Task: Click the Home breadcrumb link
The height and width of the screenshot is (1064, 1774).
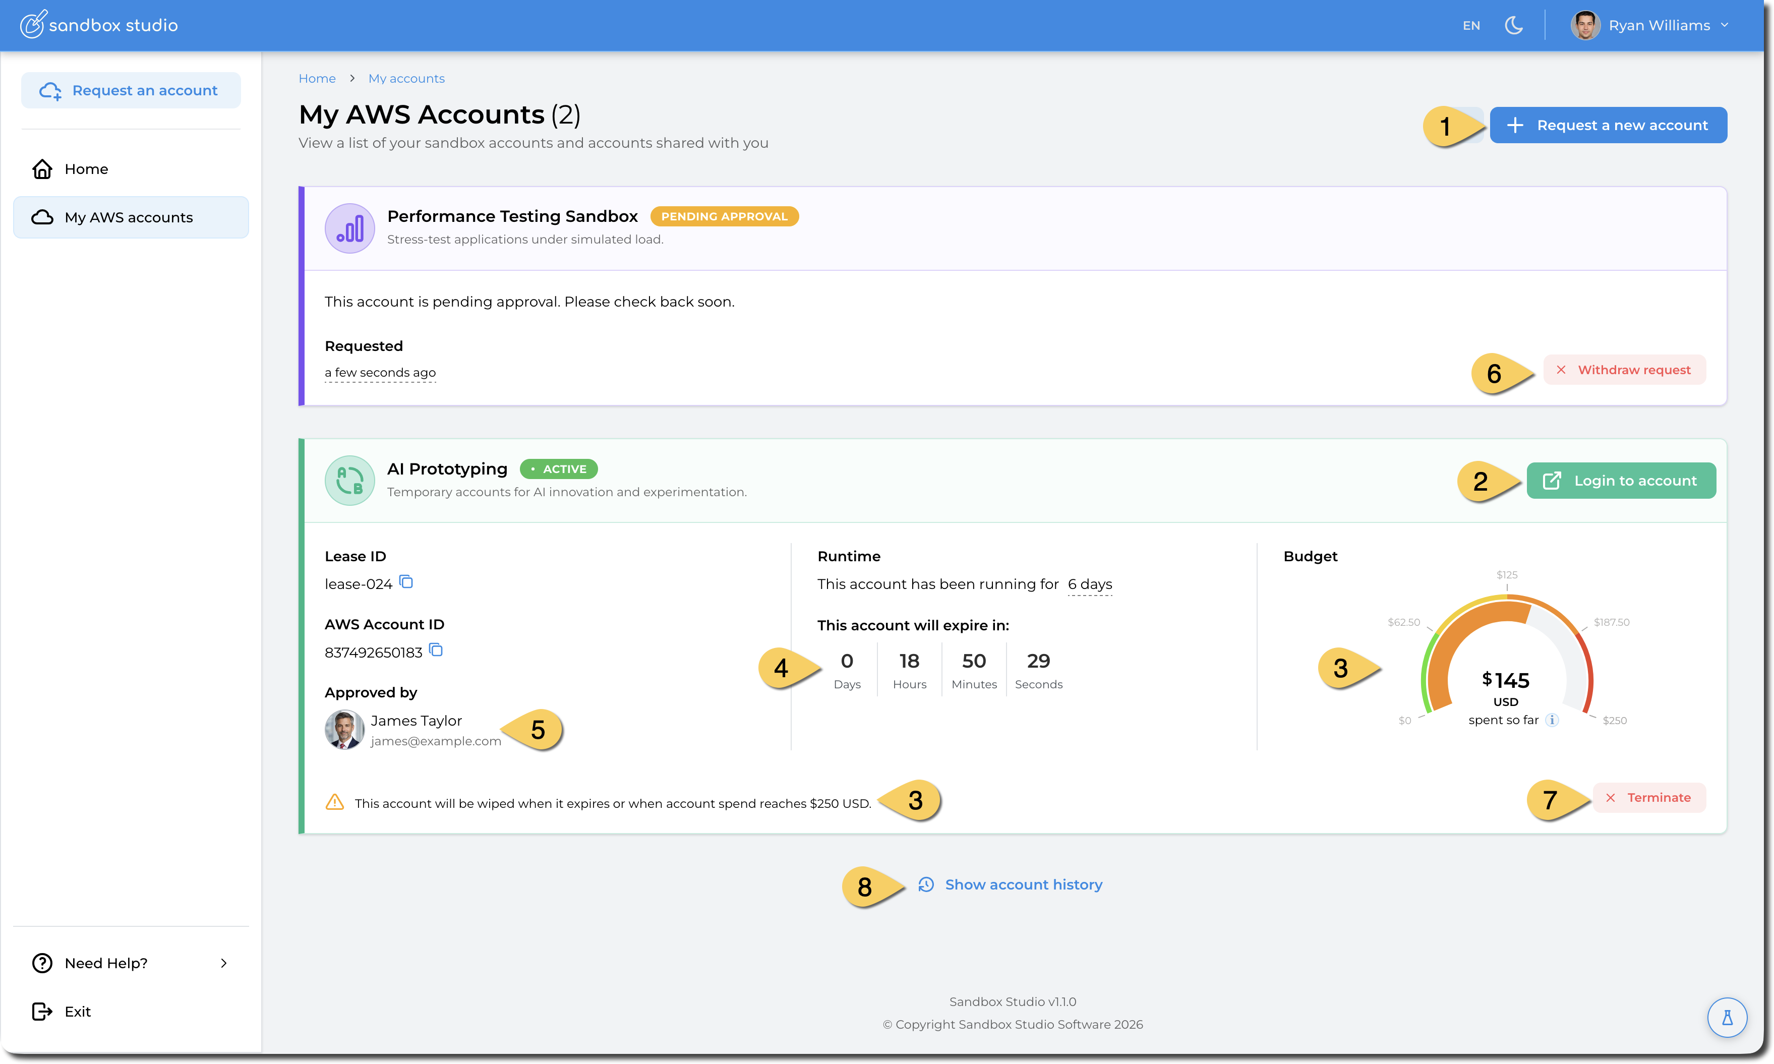Action: point(317,79)
